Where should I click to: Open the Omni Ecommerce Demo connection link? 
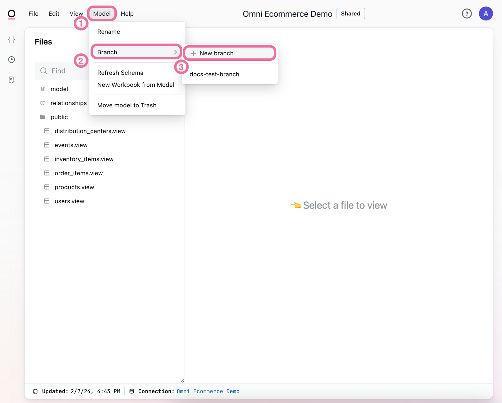208,391
